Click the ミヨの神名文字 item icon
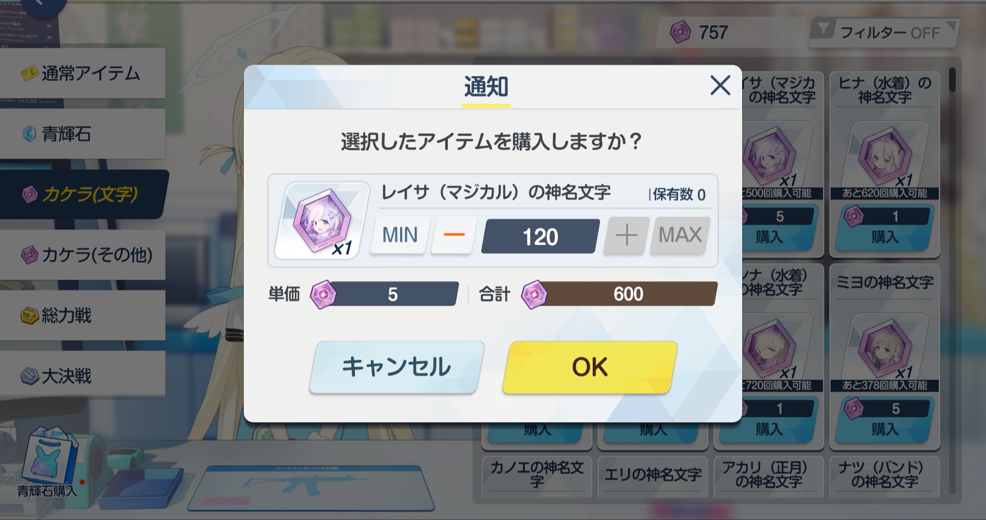The width and height of the screenshot is (986, 520). (x=885, y=347)
